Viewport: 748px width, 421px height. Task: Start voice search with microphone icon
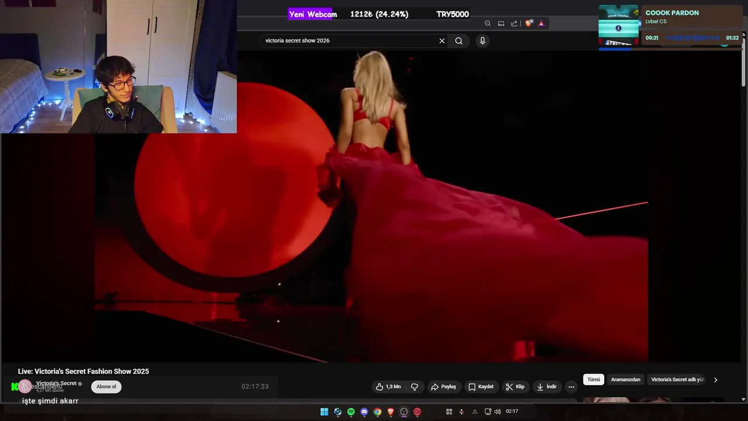[x=482, y=40]
